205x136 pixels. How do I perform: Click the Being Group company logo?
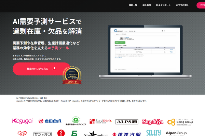point(180,122)
